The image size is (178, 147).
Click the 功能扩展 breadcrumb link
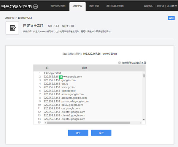(x=9, y=18)
